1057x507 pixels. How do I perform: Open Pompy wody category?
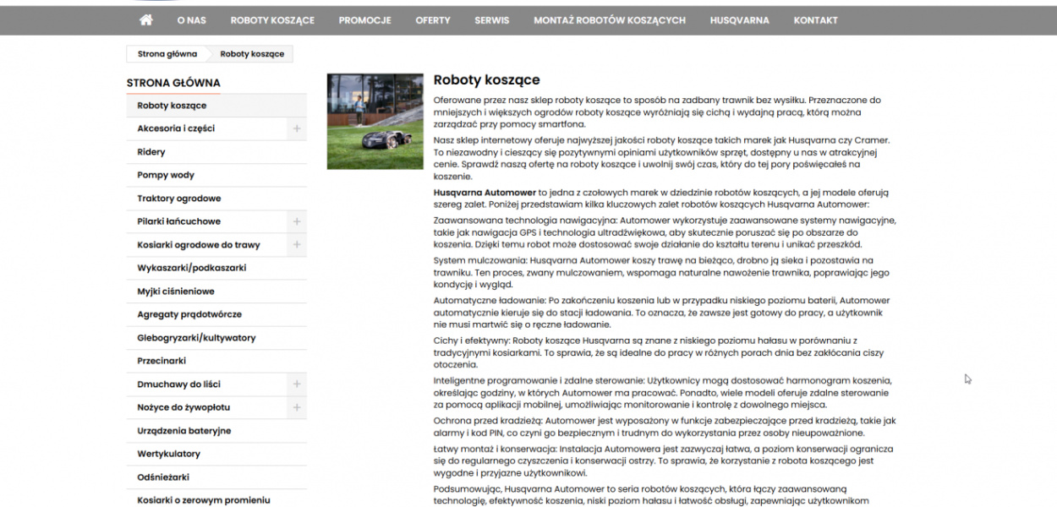click(x=166, y=175)
